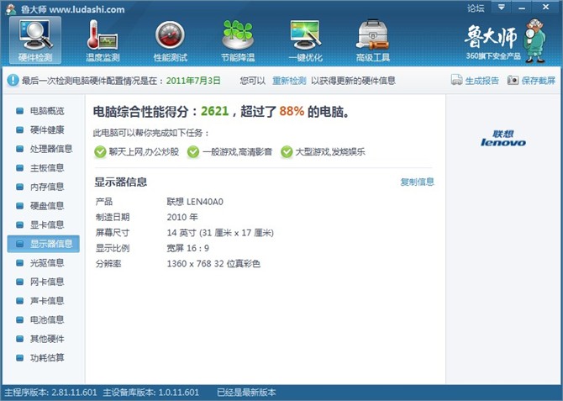Click 主设备库版本 1.0.11.601 in status bar
Screen dimensions: 563x401
coord(150,393)
